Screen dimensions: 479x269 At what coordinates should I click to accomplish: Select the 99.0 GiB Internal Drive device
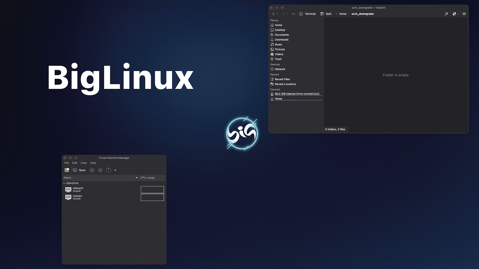pos(296,94)
